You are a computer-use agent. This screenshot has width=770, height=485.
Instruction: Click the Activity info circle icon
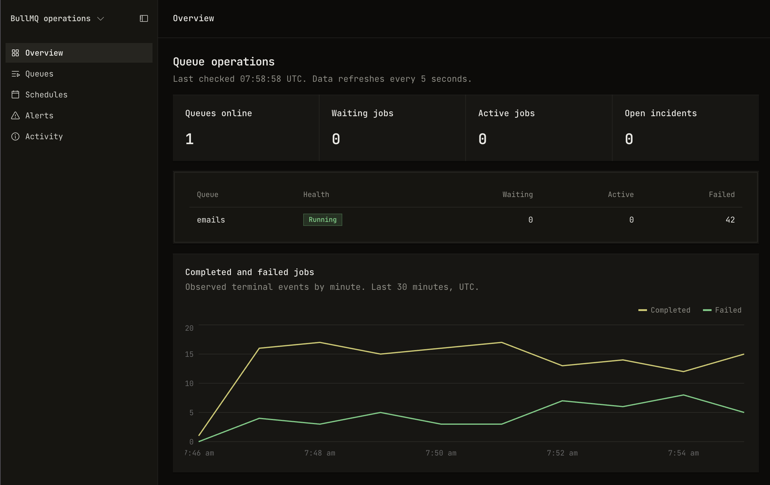15,136
